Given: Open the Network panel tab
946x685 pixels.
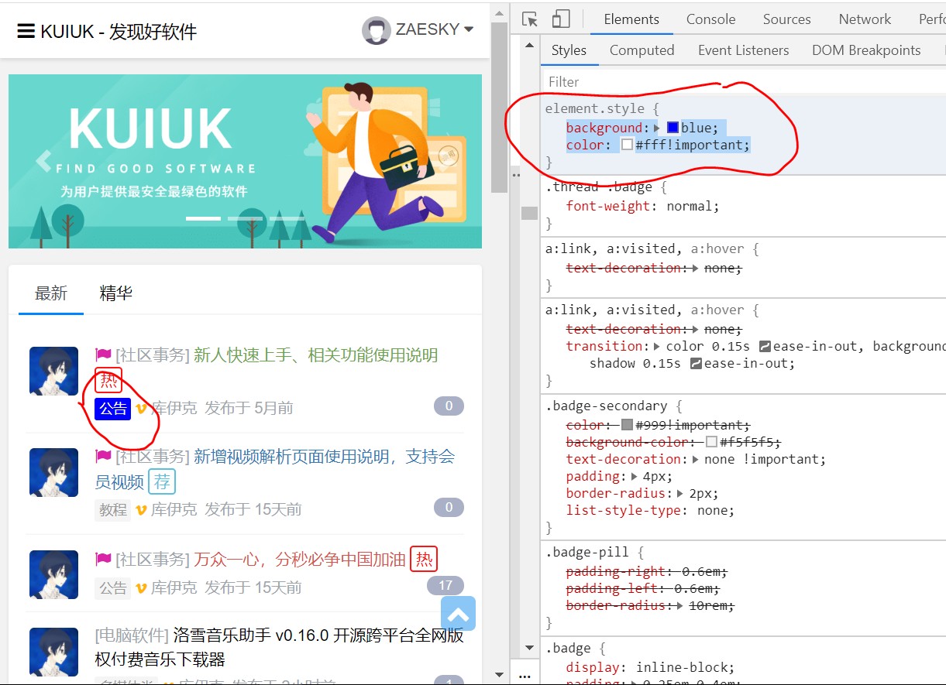Looking at the screenshot, I should click(x=865, y=19).
